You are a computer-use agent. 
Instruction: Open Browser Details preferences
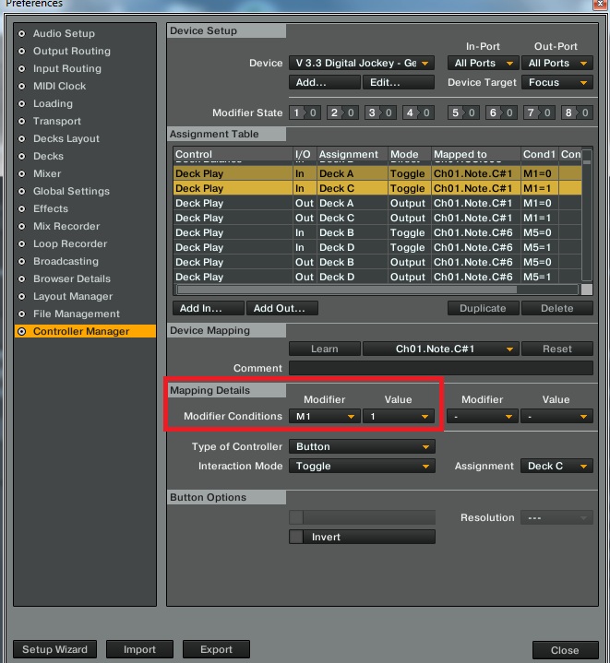click(72, 279)
